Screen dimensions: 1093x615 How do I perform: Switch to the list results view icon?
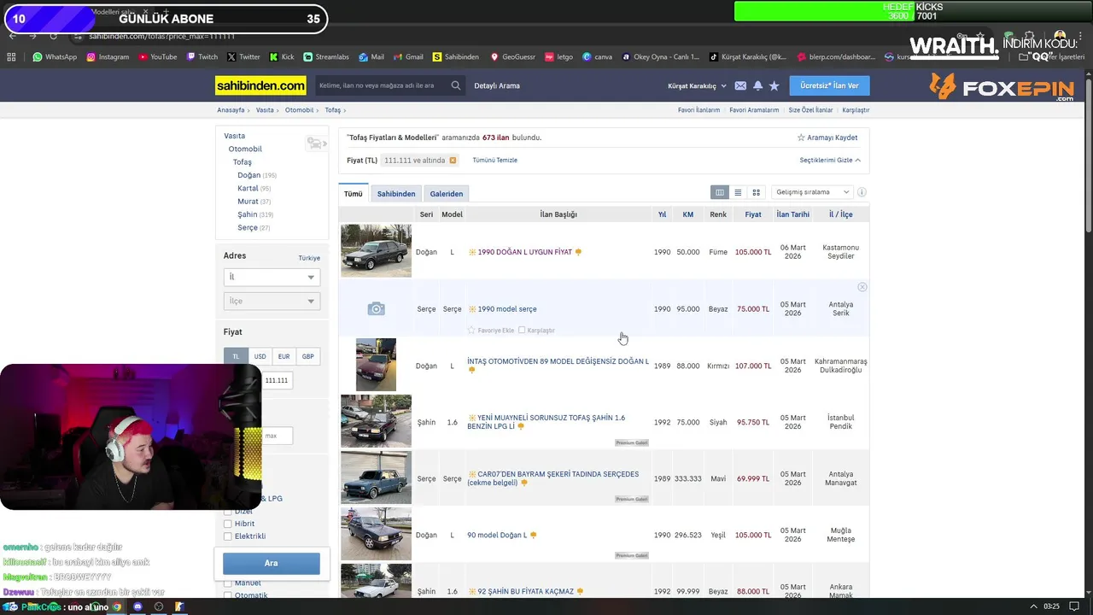738,192
